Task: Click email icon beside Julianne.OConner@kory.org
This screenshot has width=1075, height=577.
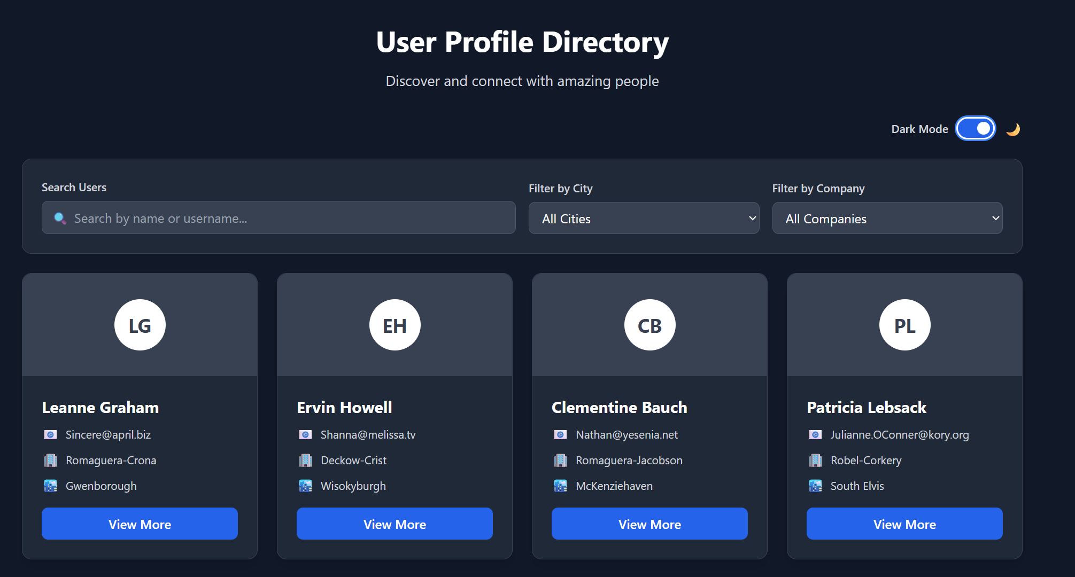Action: [x=815, y=435]
